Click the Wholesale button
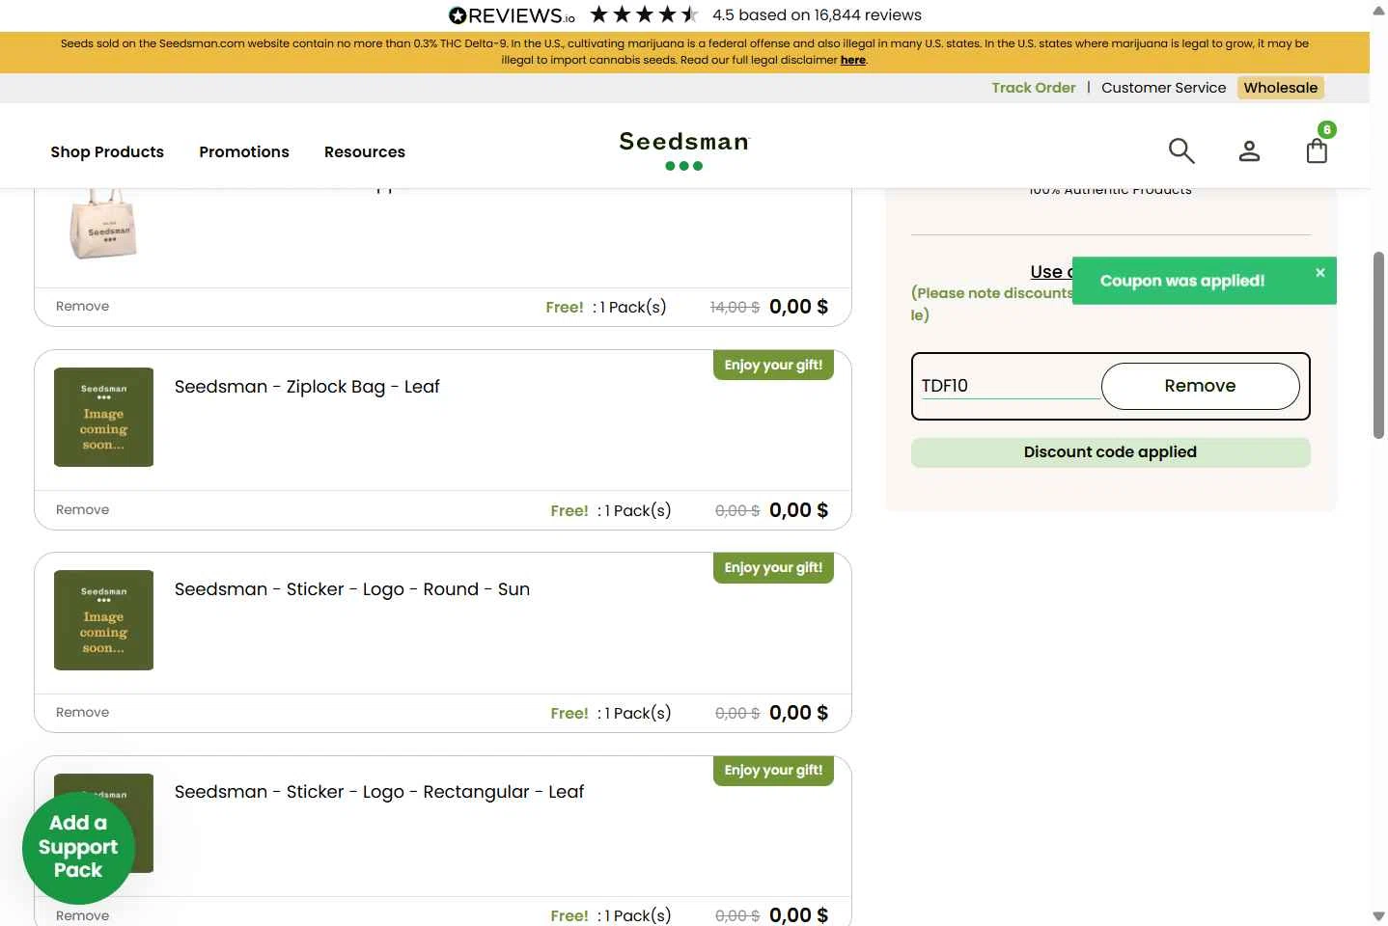 pos(1281,88)
